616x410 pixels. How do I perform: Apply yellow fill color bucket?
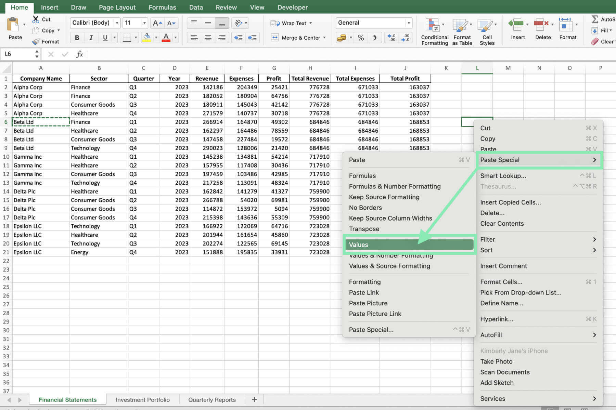coord(147,38)
